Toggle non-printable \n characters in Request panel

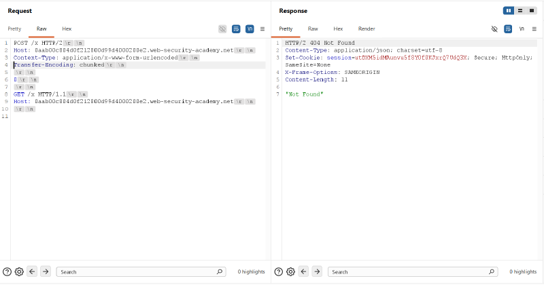[250, 28]
